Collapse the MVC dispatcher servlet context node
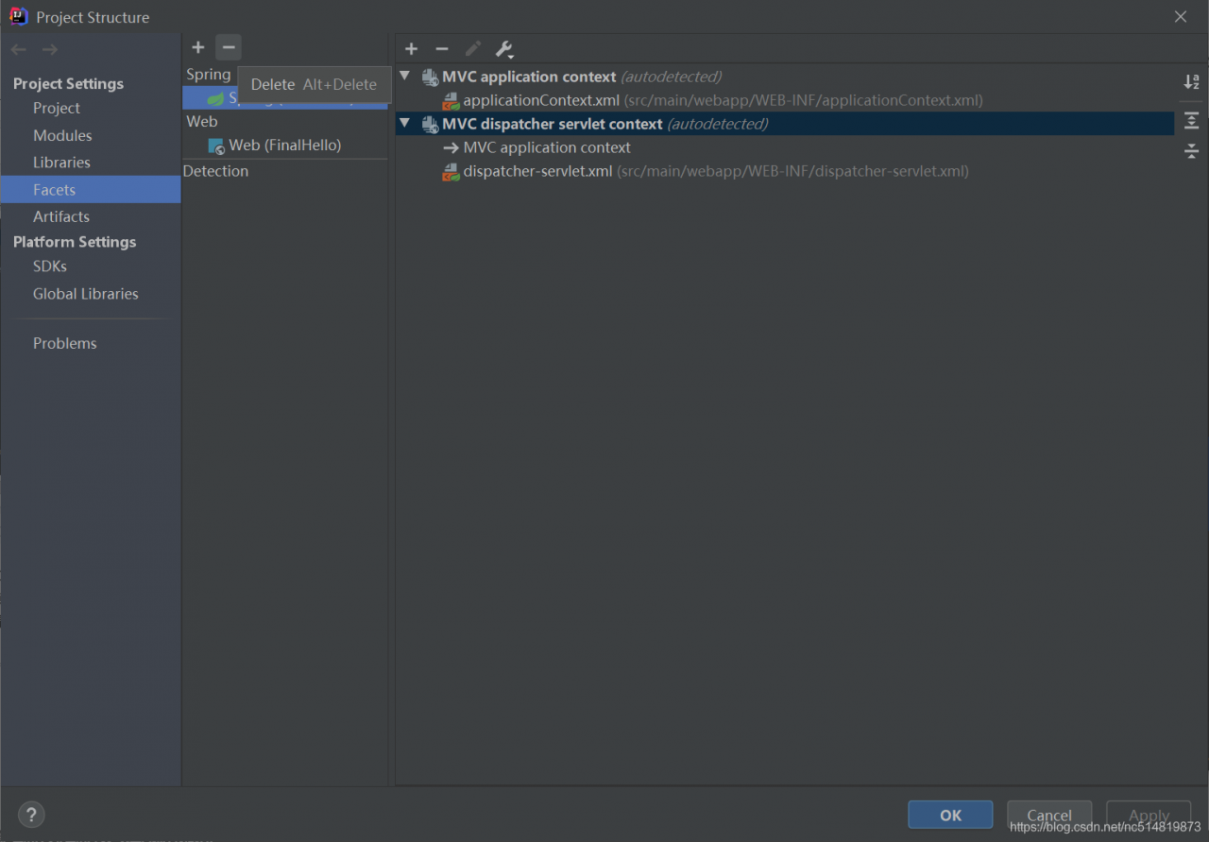1209x842 pixels. point(405,123)
